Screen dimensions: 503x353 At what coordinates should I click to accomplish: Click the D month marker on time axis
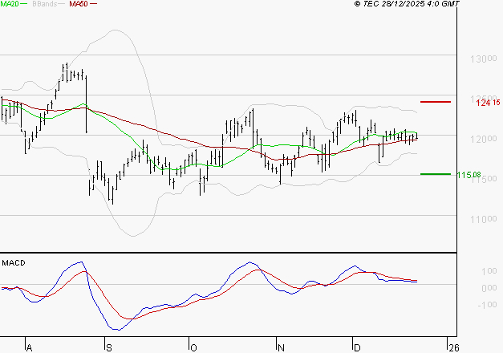click(x=357, y=347)
